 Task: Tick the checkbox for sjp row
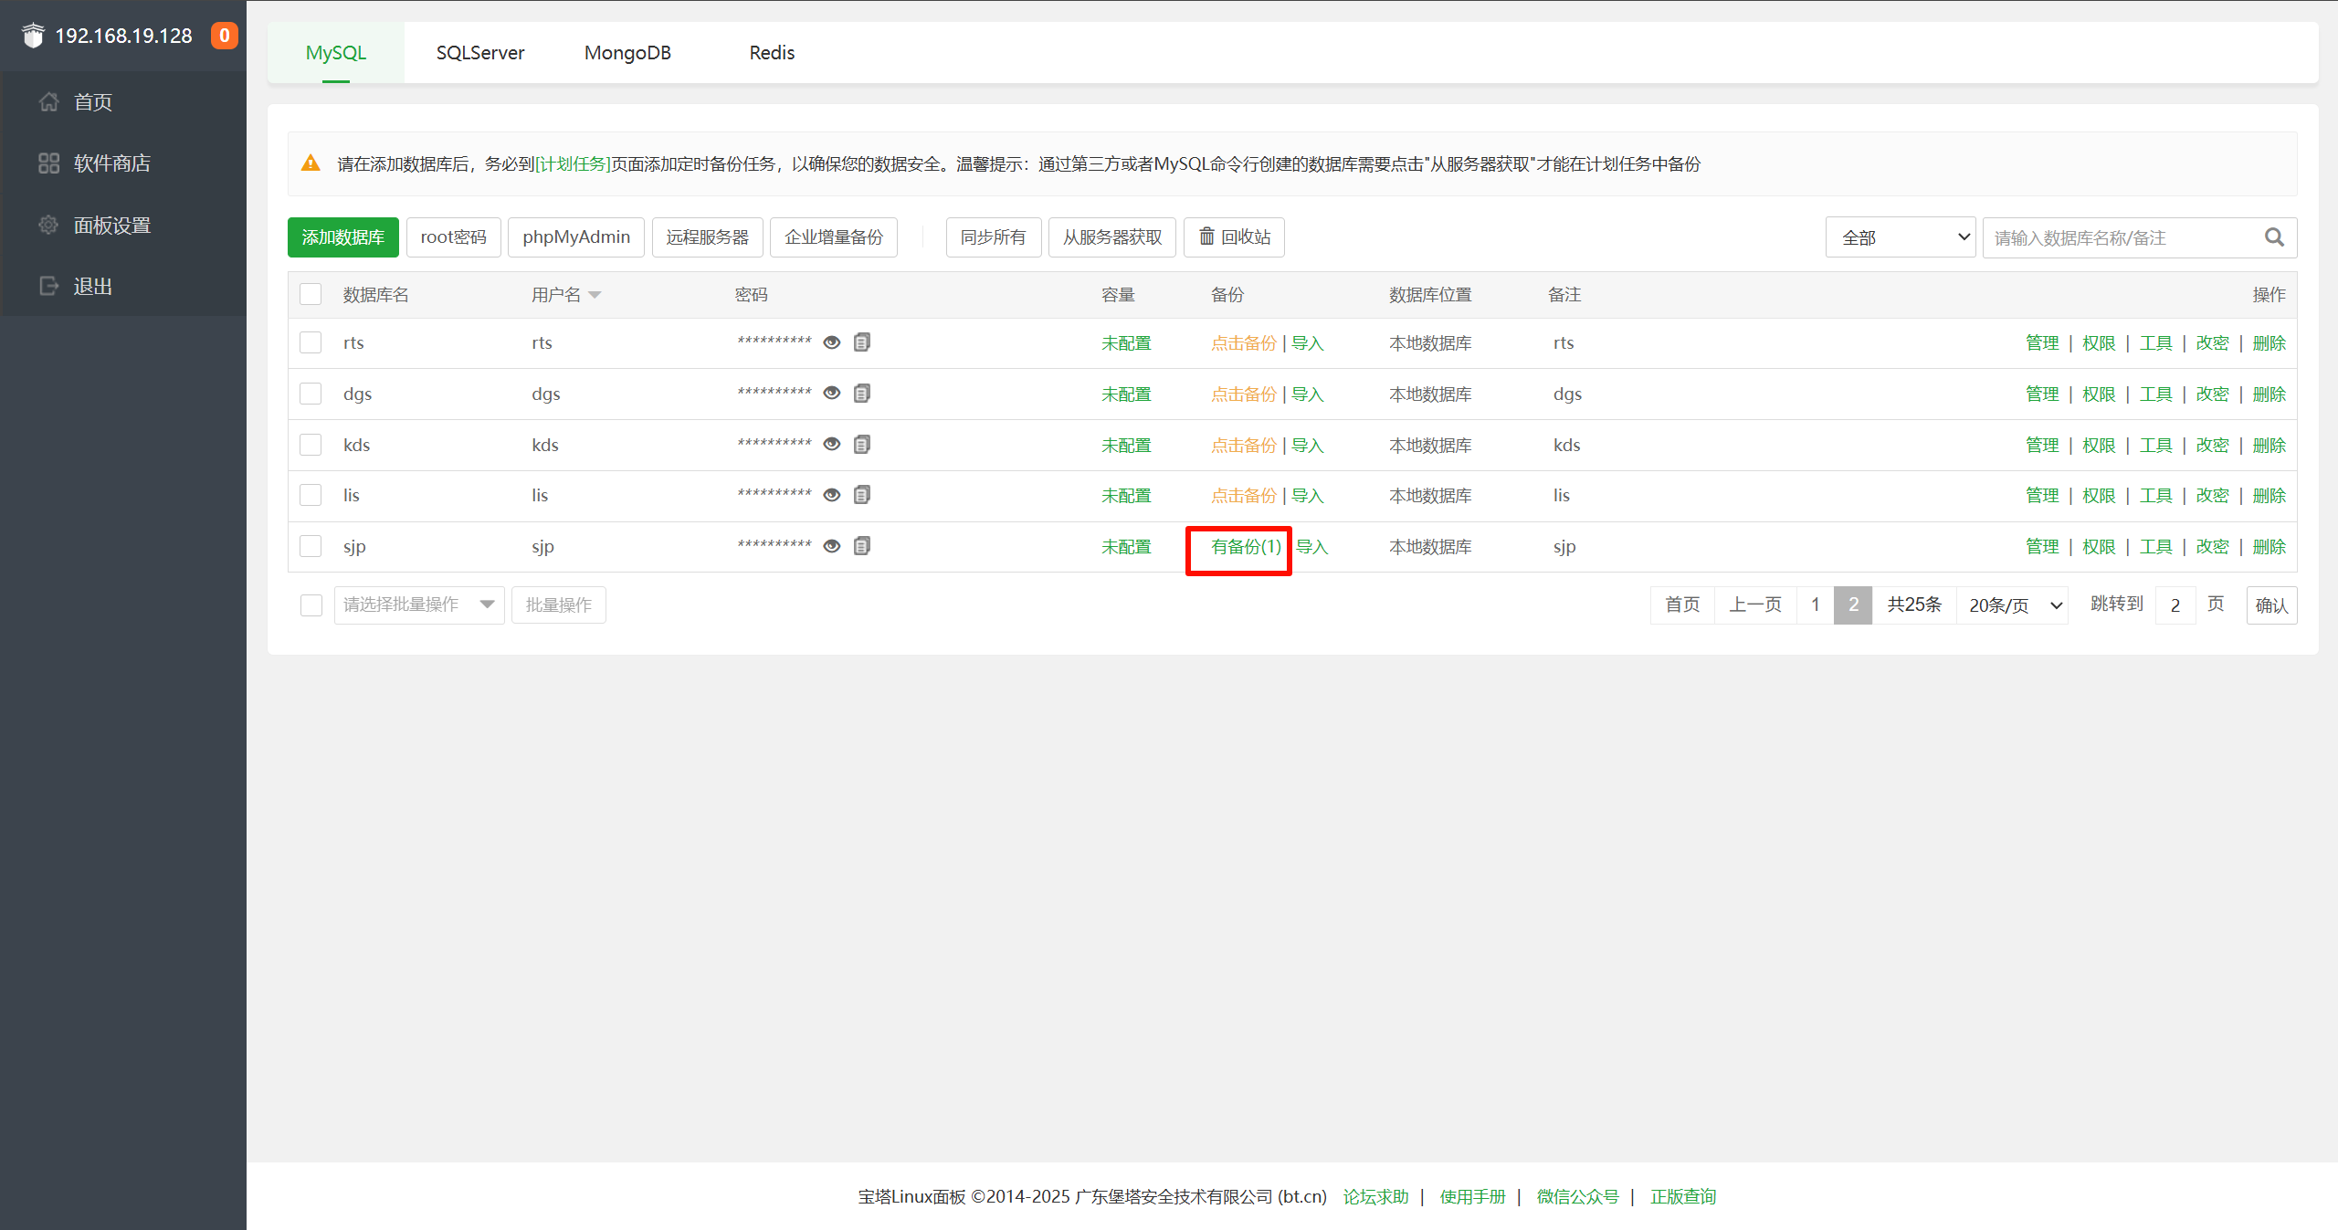[311, 546]
